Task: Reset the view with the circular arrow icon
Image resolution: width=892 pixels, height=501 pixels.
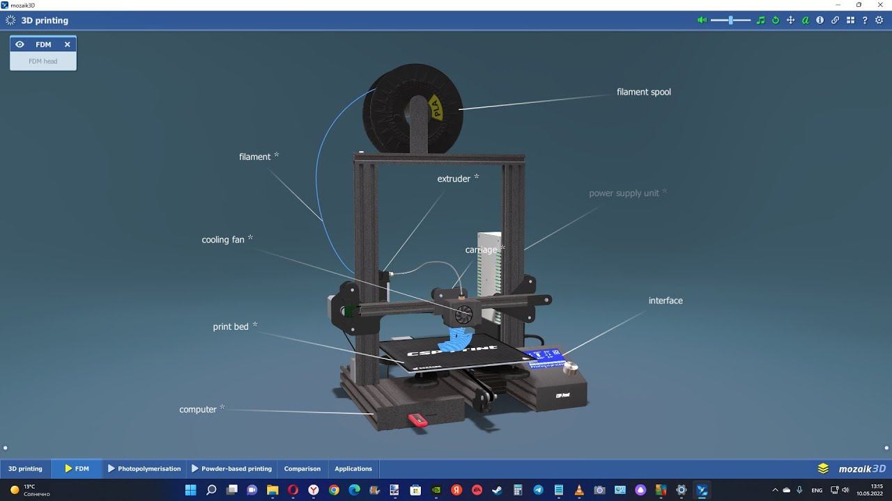Action: coord(776,20)
